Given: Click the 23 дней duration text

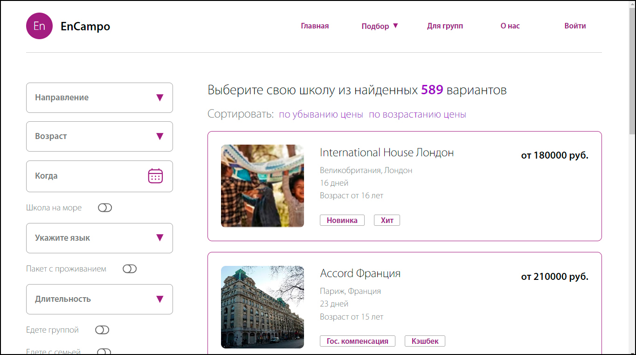Looking at the screenshot, I should [x=334, y=304].
